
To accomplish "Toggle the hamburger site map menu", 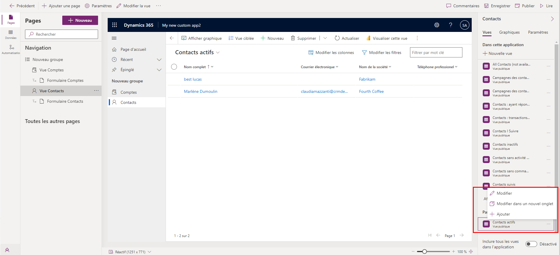I will (x=114, y=38).
